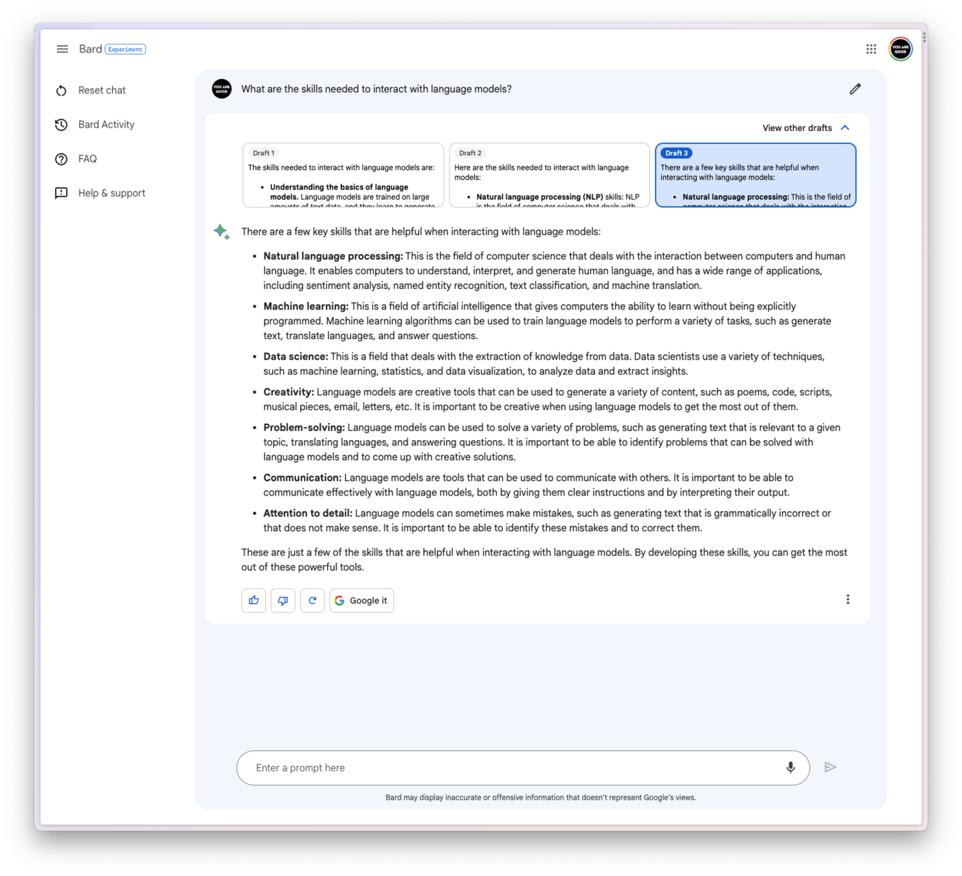
Task: Click the 'Natural language processing:' bullet heading
Action: [333, 256]
